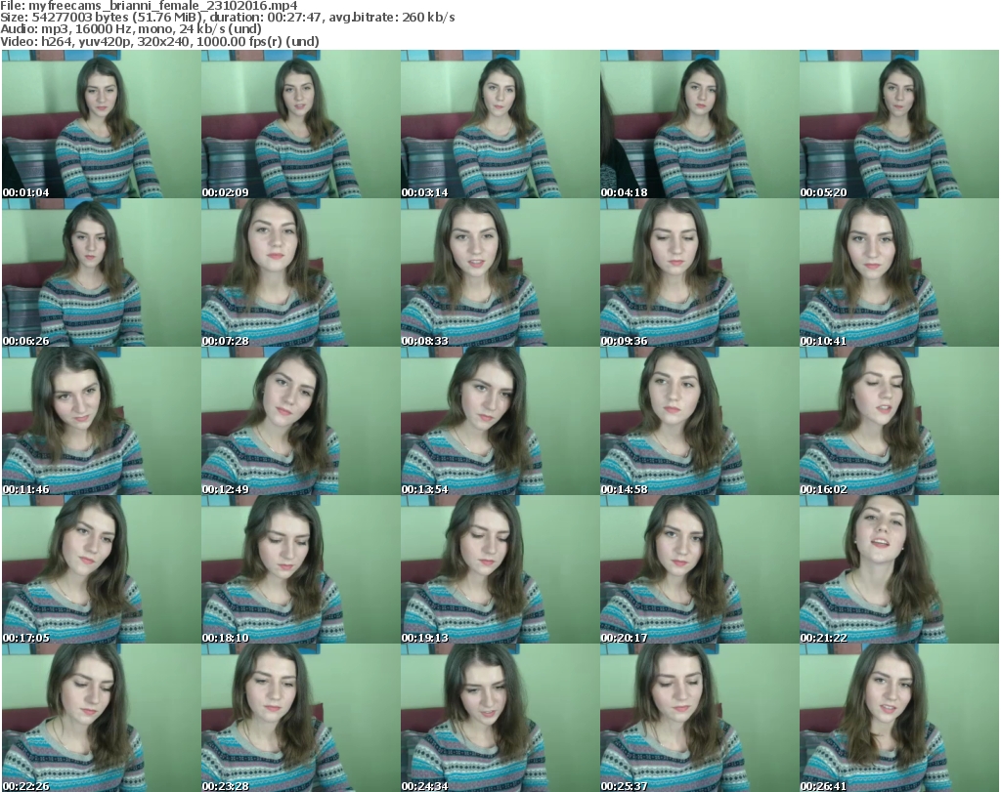Click the frame timestamped 00:19:13
The image size is (1001, 792).
[x=500, y=569]
